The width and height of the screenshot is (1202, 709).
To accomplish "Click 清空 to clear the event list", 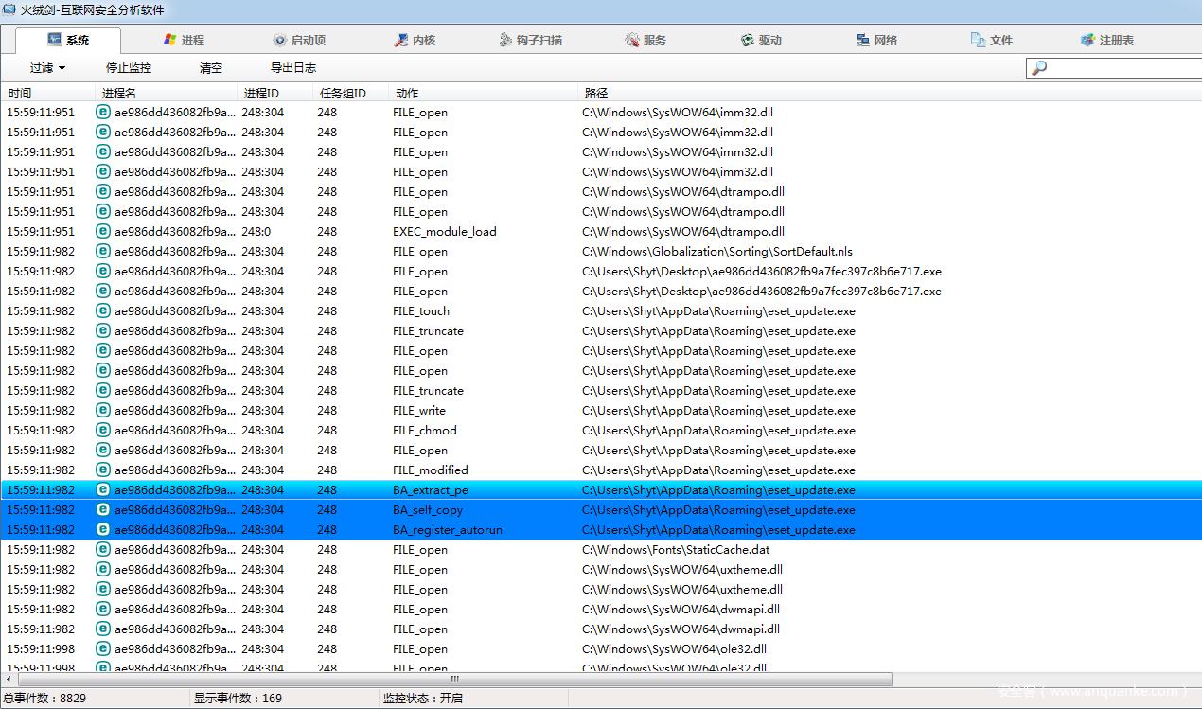I will click(211, 68).
